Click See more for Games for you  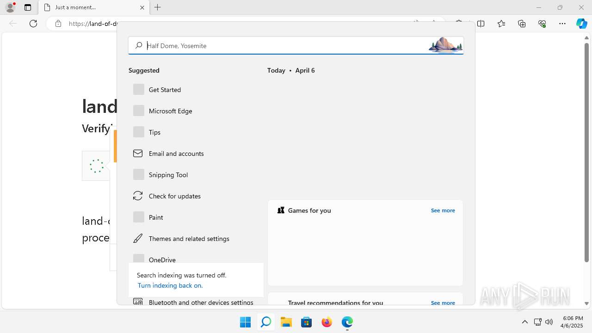click(443, 210)
